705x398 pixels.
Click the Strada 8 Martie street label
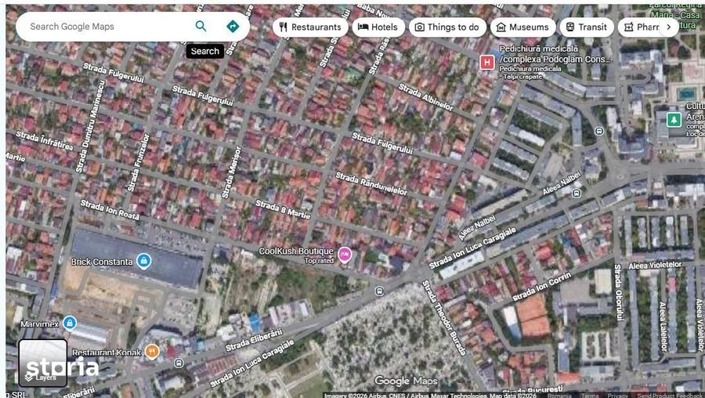point(283,209)
